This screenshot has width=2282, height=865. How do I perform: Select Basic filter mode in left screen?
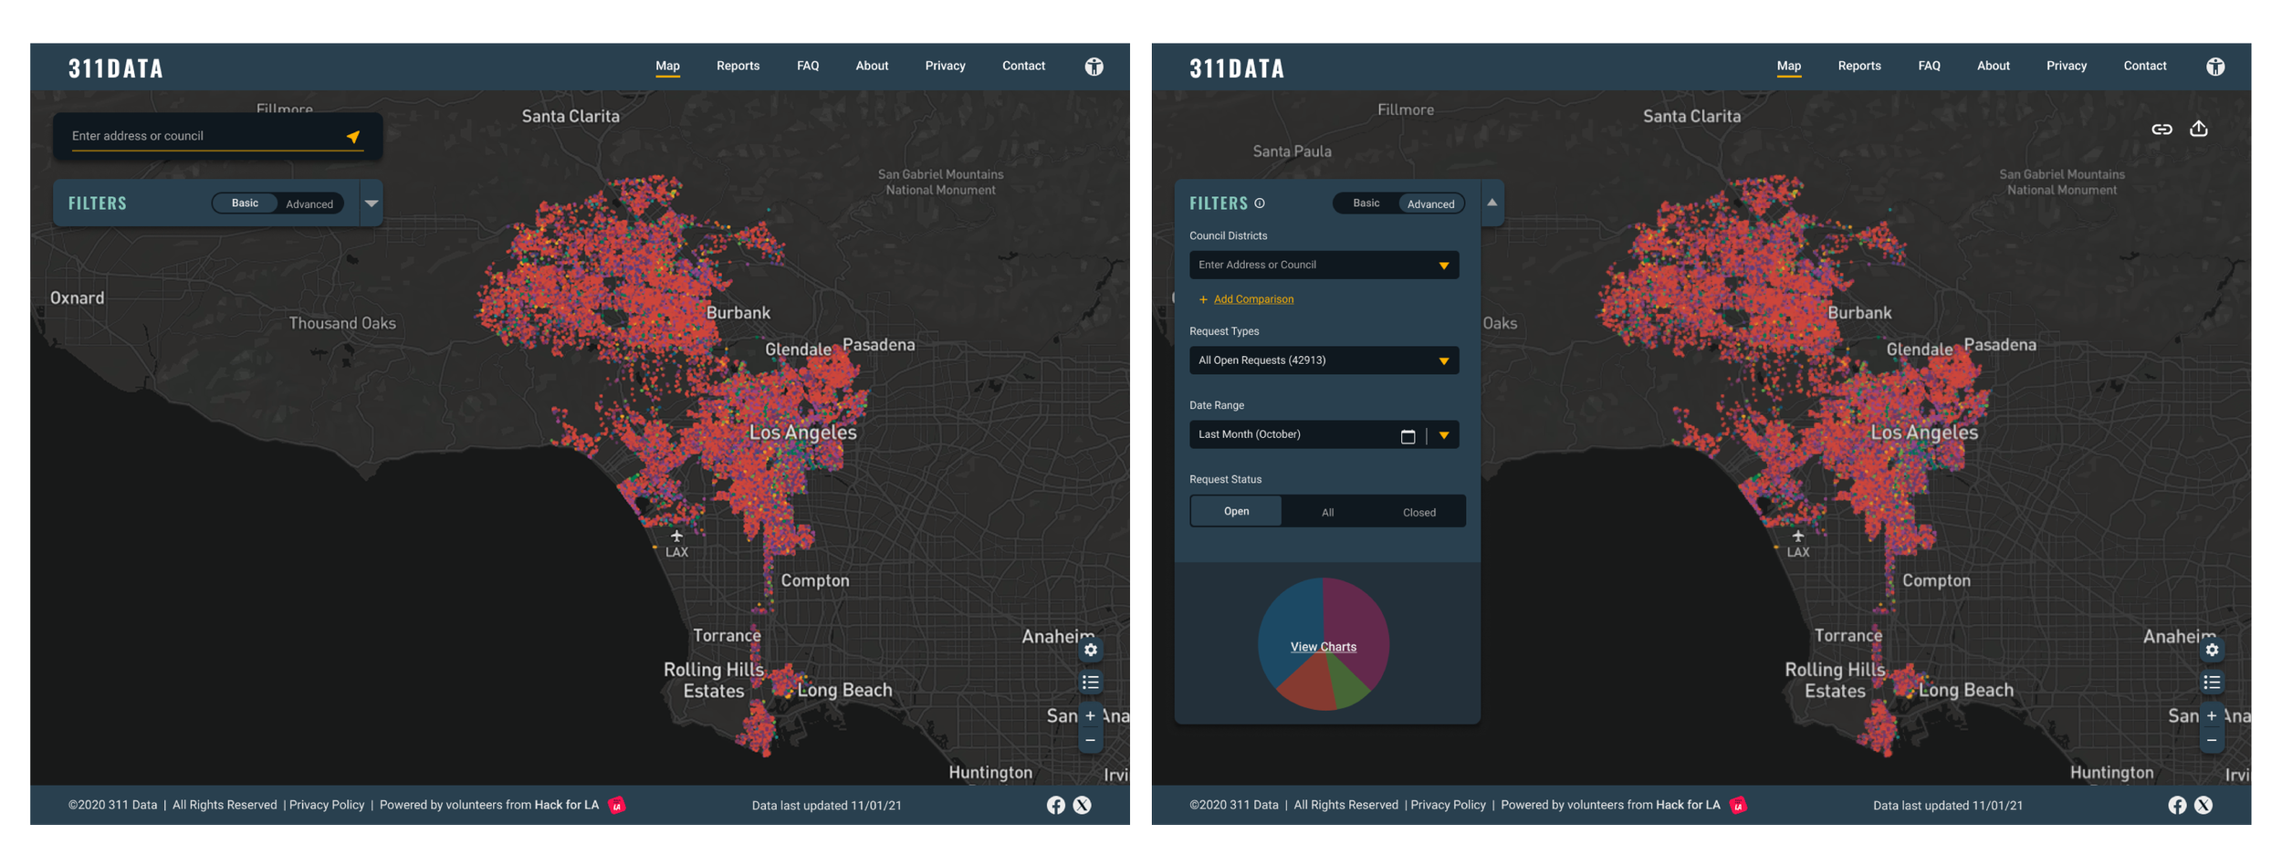[x=245, y=203]
